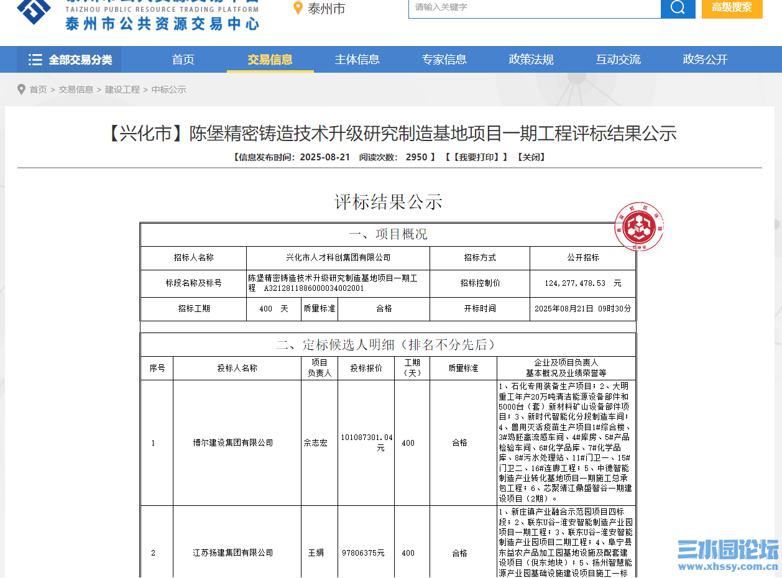Click the 招标工期 label cell
The image size is (782, 578).
(x=194, y=309)
